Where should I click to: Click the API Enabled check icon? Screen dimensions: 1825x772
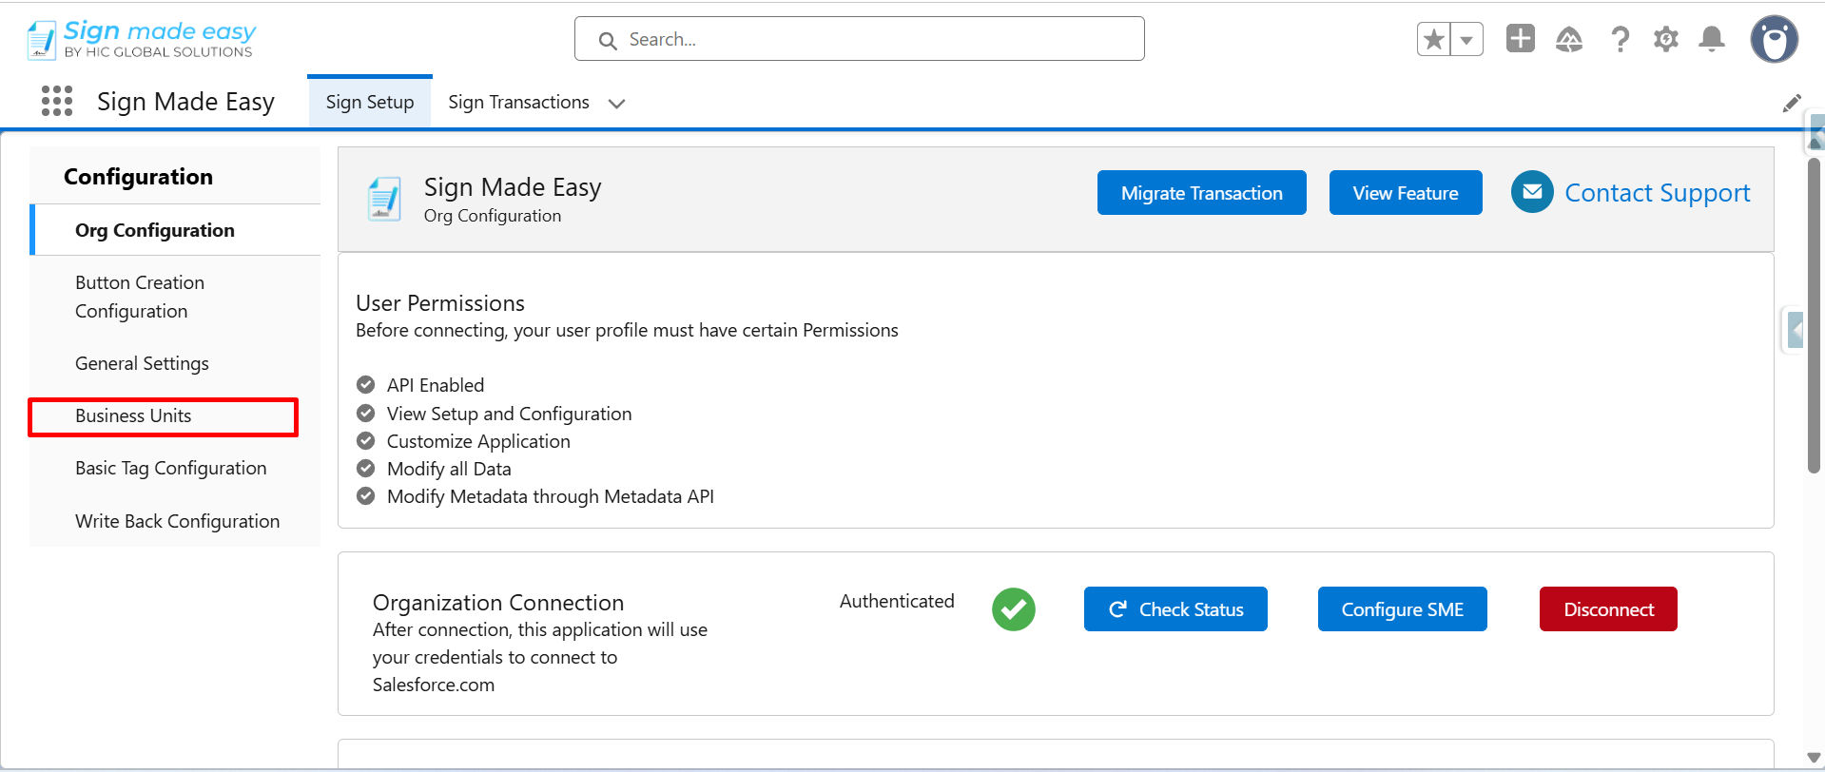(x=365, y=384)
